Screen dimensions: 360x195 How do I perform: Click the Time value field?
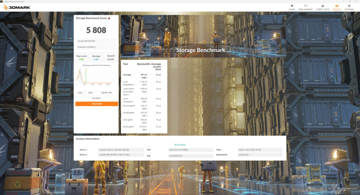260,150
